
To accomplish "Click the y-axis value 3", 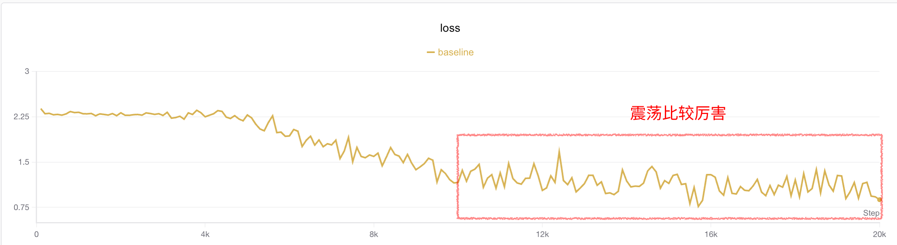I will point(27,71).
